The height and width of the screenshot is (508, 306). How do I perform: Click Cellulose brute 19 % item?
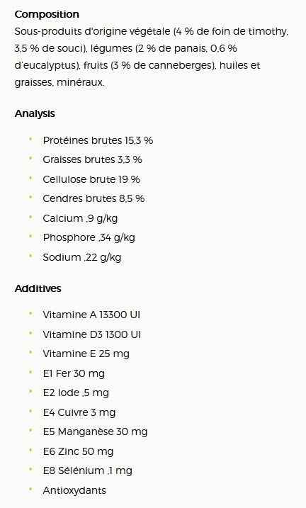tap(91, 179)
